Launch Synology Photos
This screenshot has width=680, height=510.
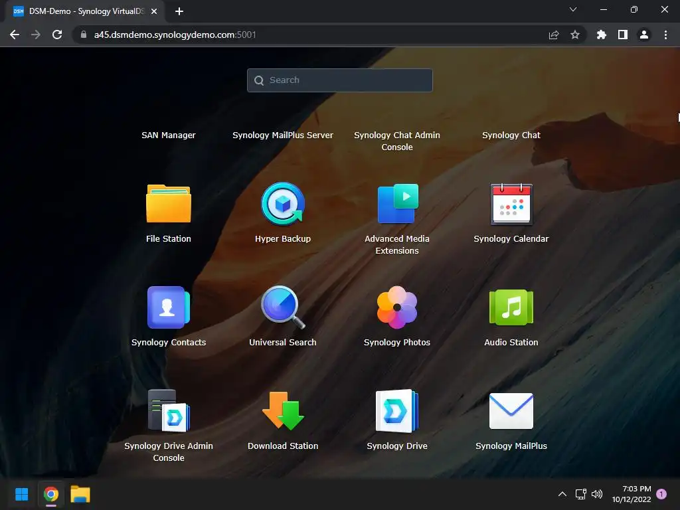click(397, 307)
